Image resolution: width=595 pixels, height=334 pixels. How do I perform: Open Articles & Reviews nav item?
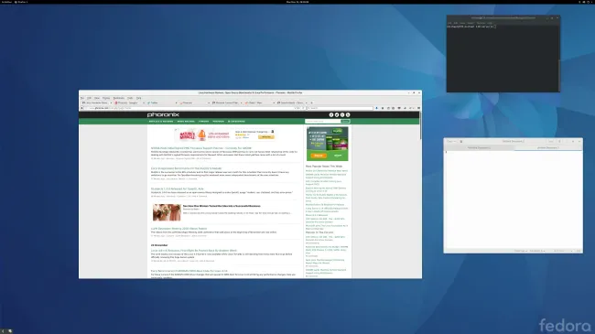161,122
